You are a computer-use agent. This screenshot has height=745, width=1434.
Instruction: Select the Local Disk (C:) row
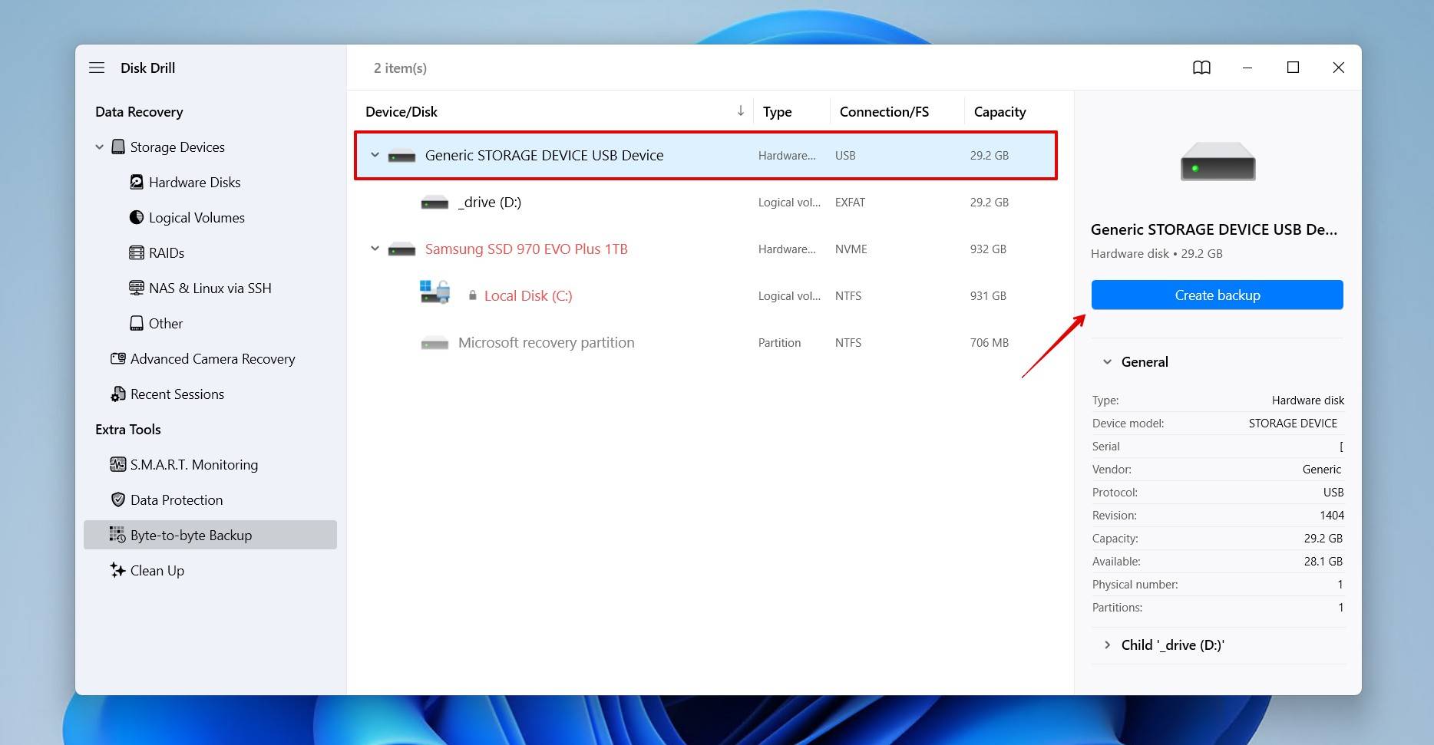527,295
